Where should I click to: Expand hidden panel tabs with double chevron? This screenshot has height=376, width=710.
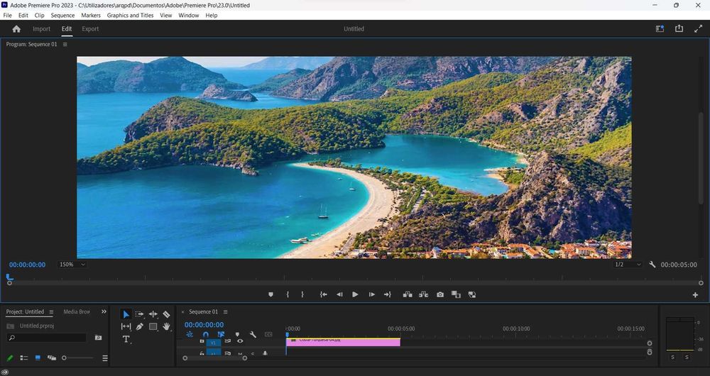[x=104, y=311]
